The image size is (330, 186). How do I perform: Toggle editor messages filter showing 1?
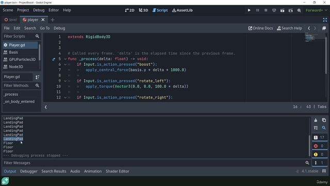320,163
